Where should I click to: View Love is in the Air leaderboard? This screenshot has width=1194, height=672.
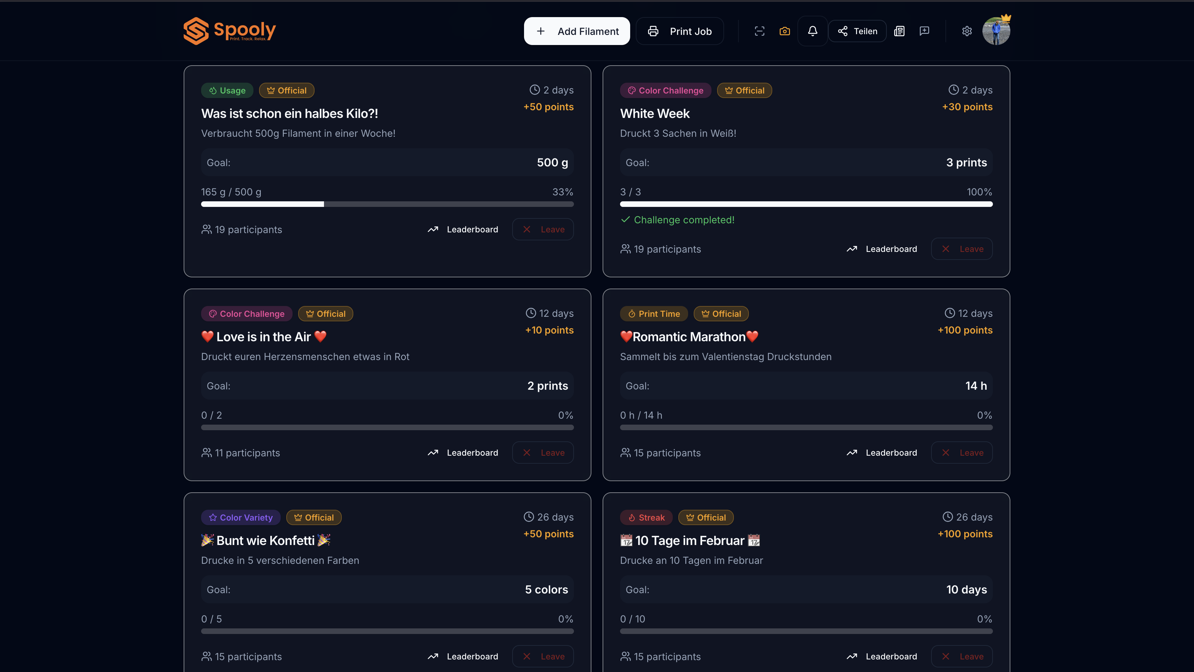tap(463, 453)
